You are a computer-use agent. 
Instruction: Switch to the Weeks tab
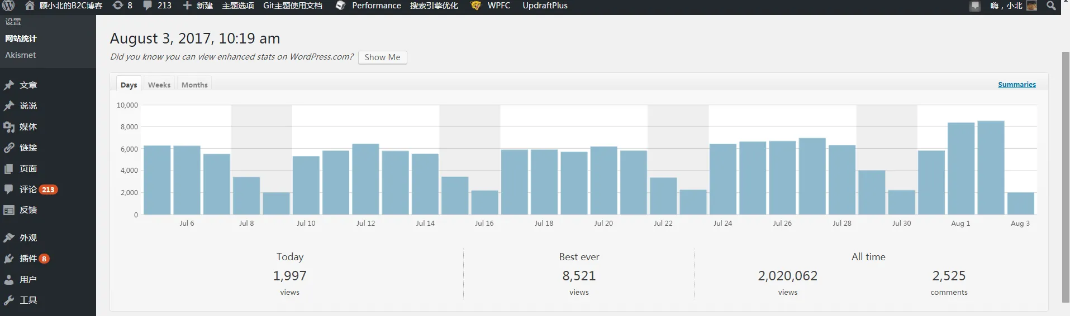click(x=159, y=84)
